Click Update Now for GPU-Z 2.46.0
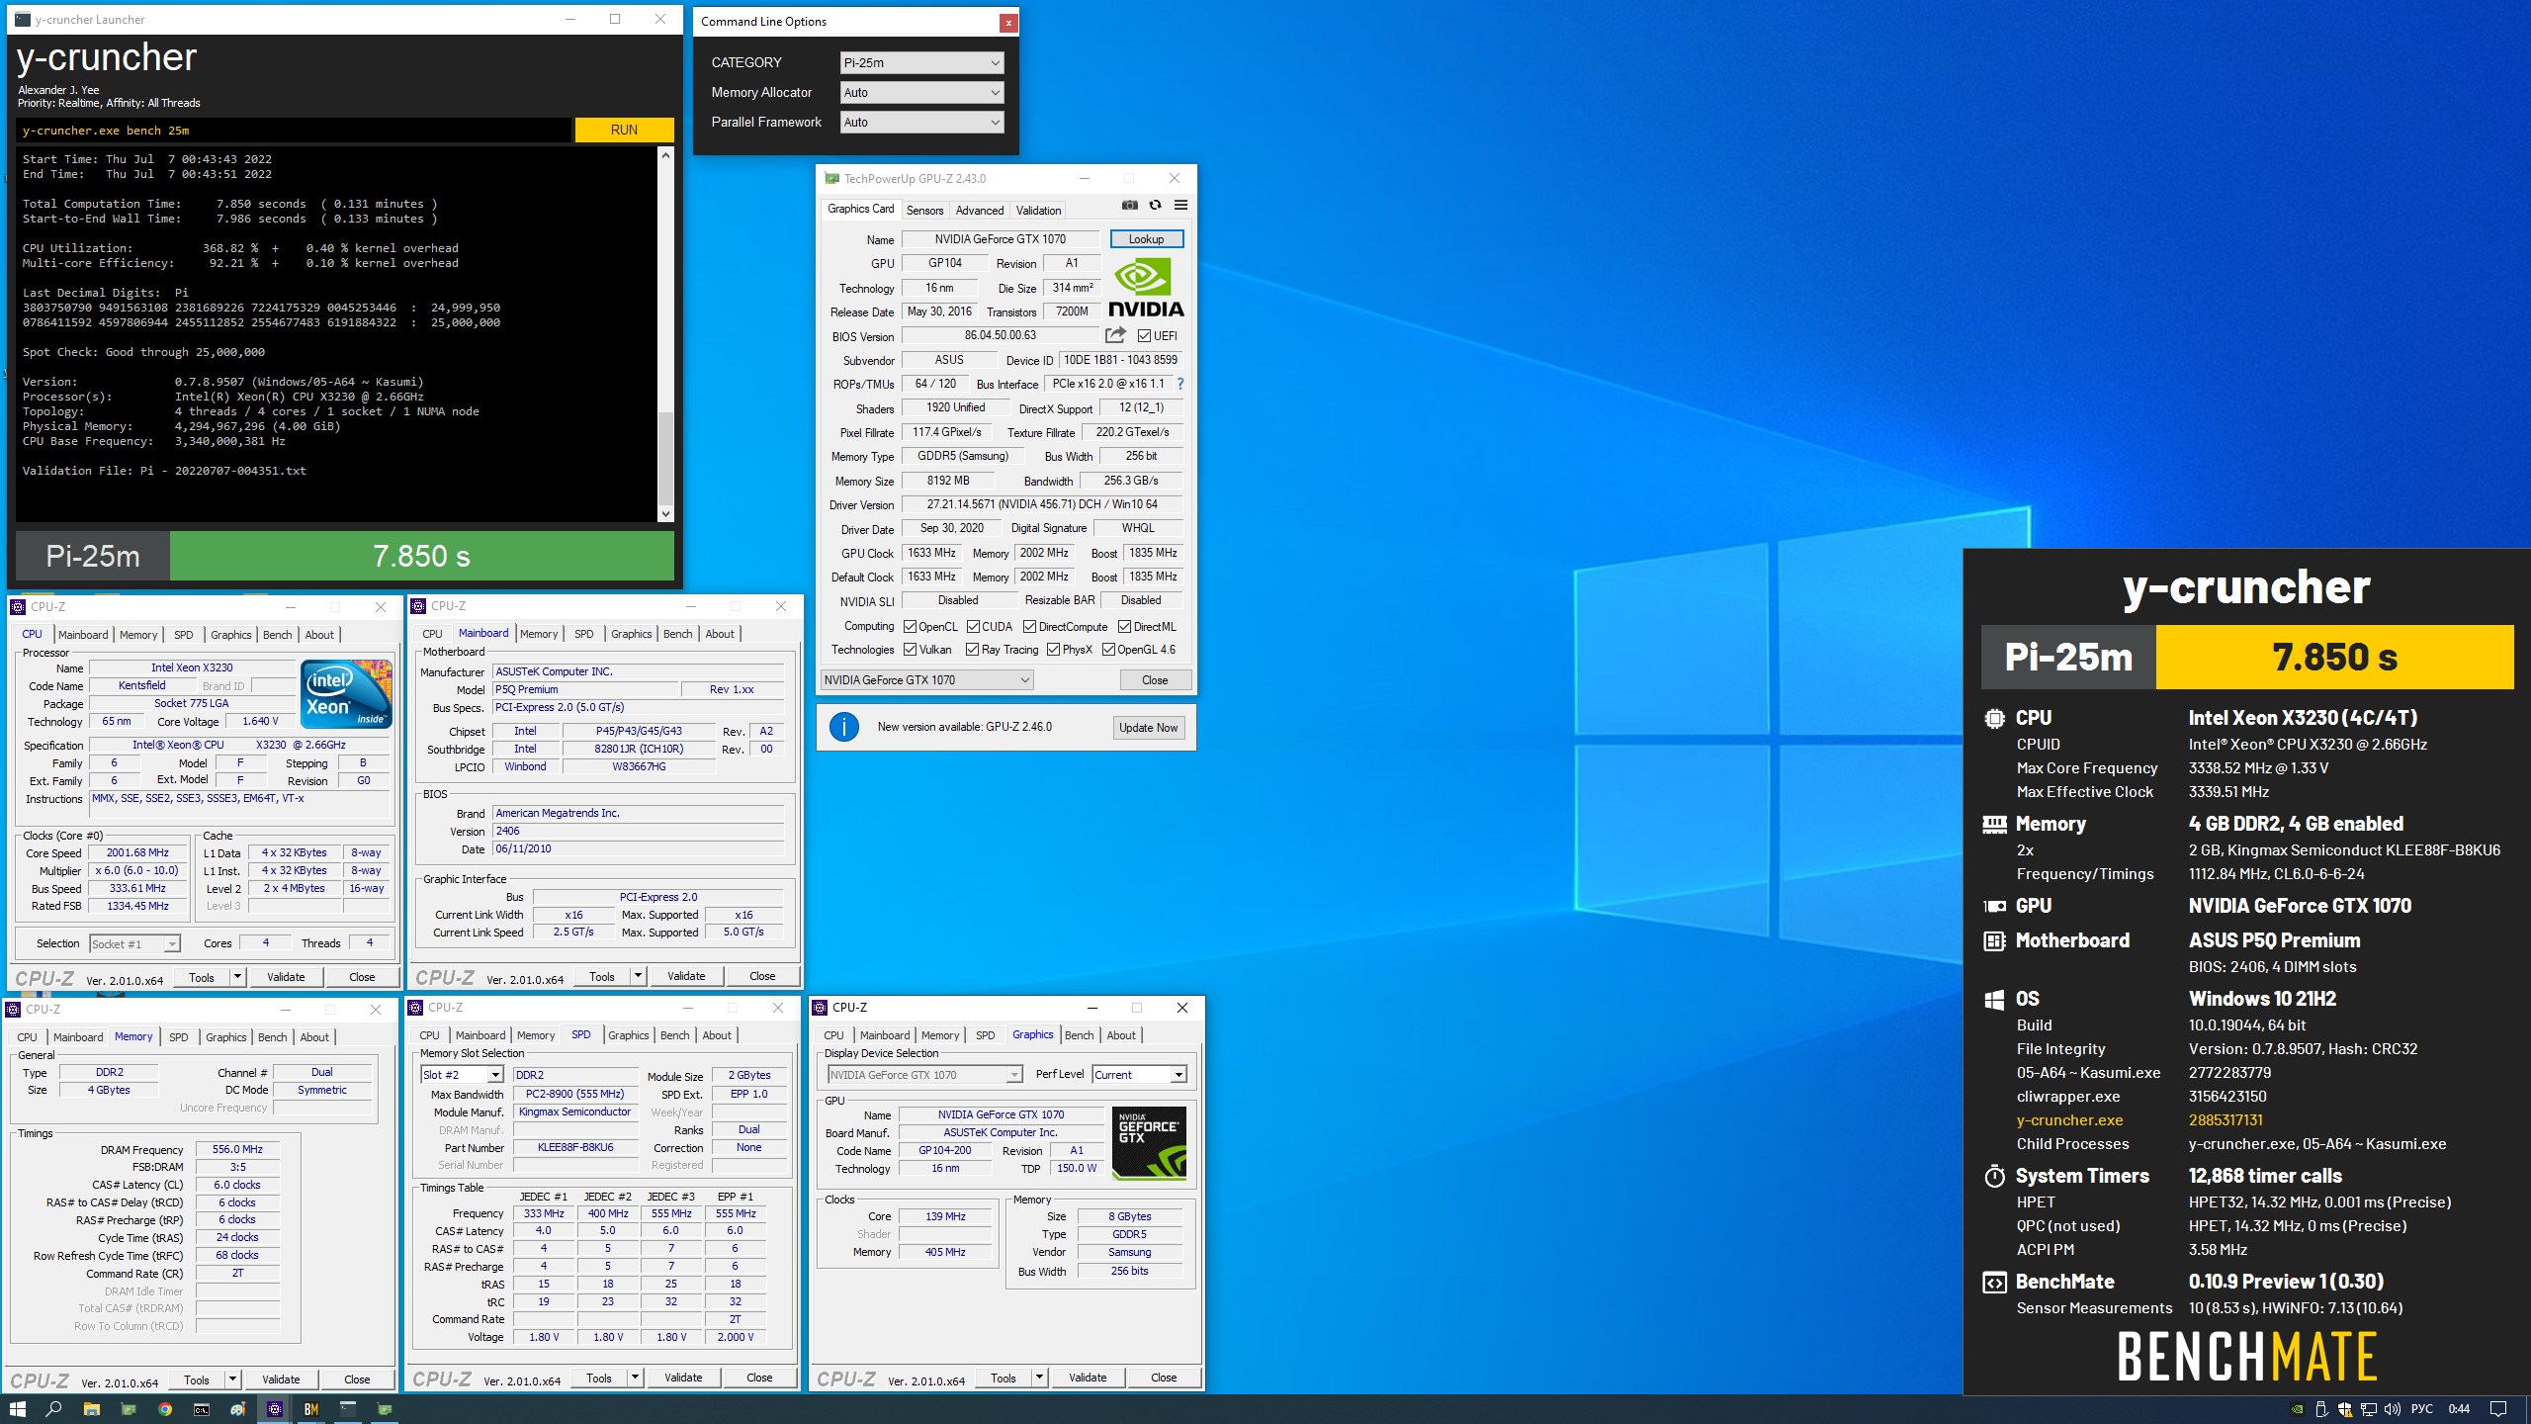The image size is (2531, 1424). [x=1148, y=728]
